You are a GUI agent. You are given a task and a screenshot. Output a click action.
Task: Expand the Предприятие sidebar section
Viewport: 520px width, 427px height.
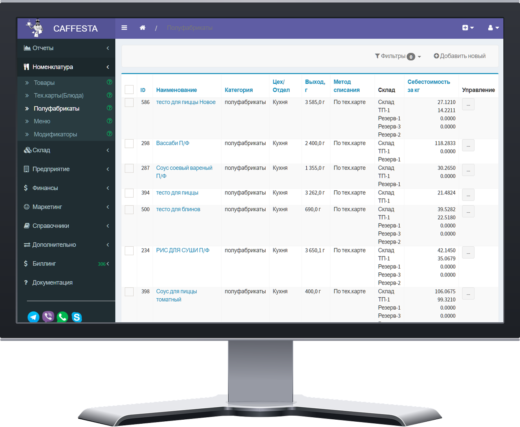pos(66,169)
